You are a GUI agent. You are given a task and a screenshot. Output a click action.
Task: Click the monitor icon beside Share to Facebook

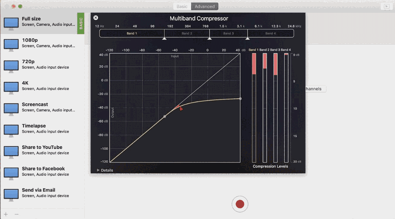click(11, 174)
